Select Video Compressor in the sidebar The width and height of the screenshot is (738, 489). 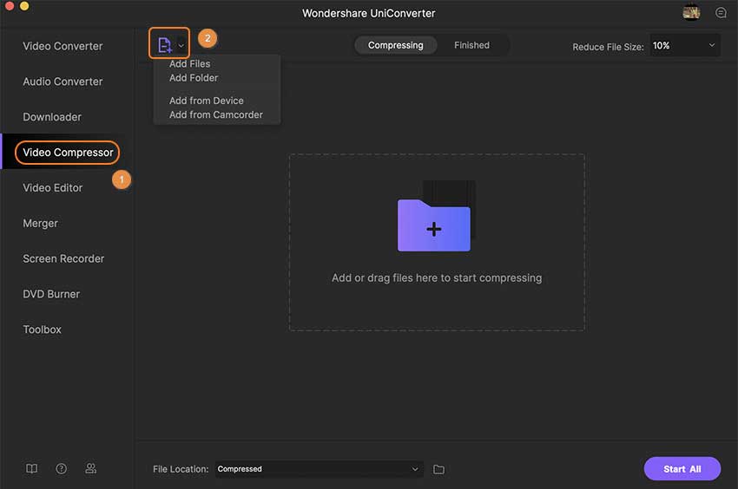coord(68,153)
